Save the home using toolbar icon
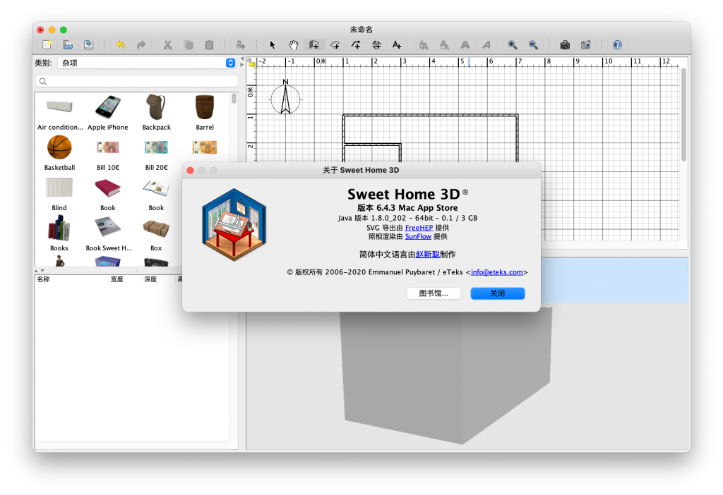The width and height of the screenshot is (723, 495). click(88, 44)
